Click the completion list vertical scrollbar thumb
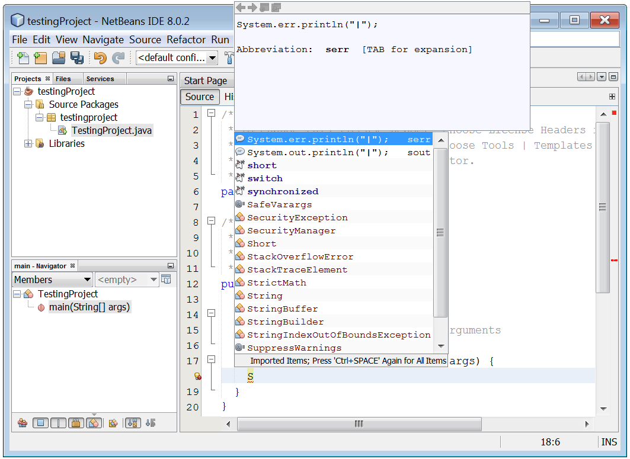 click(441, 233)
